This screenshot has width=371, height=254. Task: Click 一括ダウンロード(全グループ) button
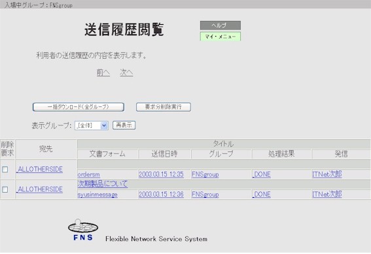click(79, 107)
